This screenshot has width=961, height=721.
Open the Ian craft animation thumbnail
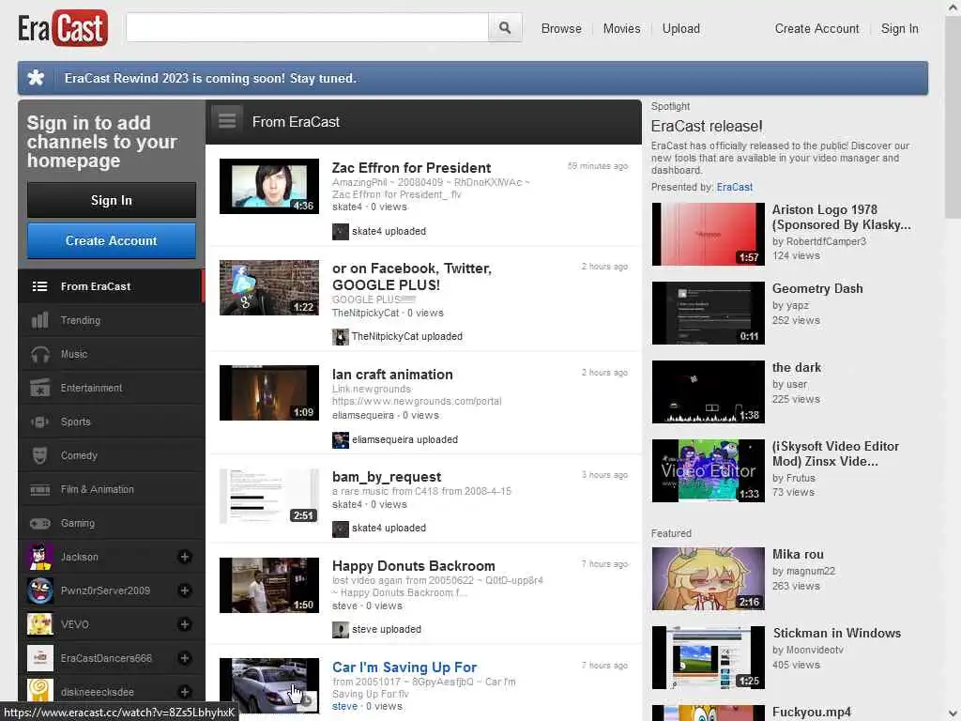click(x=269, y=392)
